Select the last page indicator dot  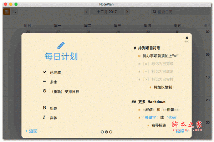tap(111, 132)
